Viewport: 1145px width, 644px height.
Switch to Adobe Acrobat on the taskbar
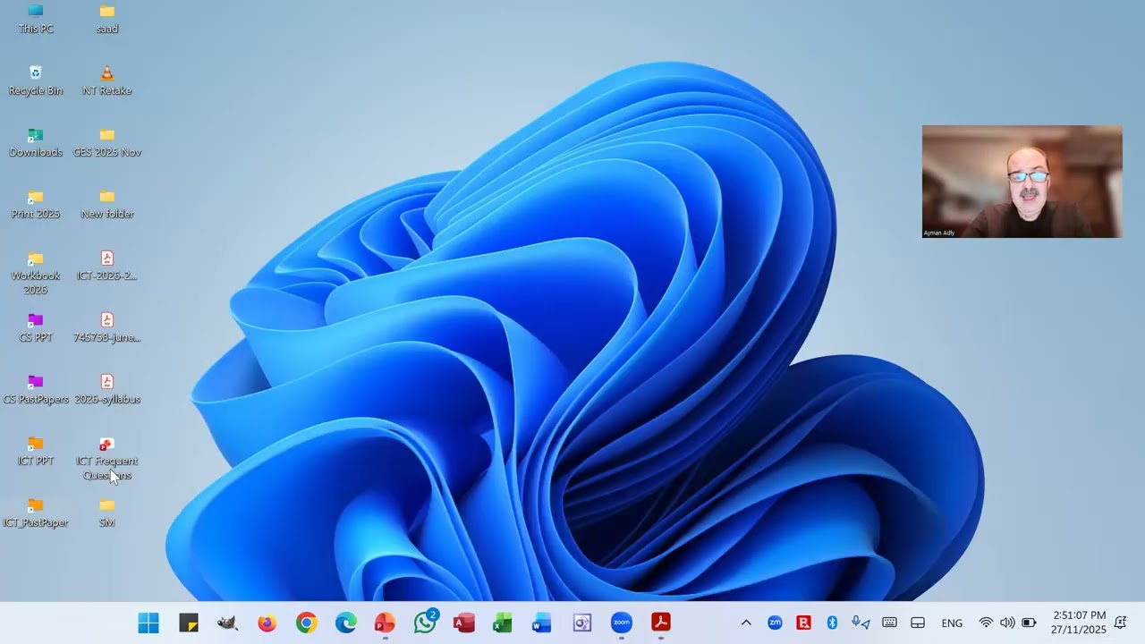(661, 623)
